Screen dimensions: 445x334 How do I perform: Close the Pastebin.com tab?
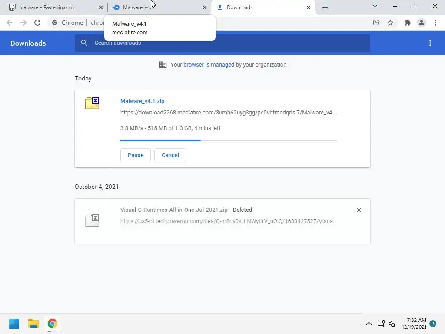point(100,7)
